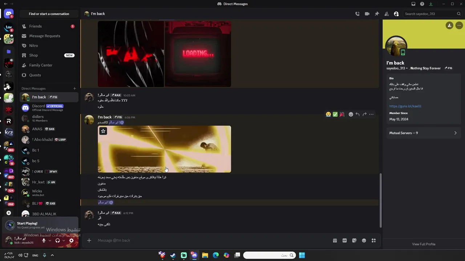The image size is (465, 261).
Task: Open Microsoft Edge from taskbar
Action: [x=216, y=255]
